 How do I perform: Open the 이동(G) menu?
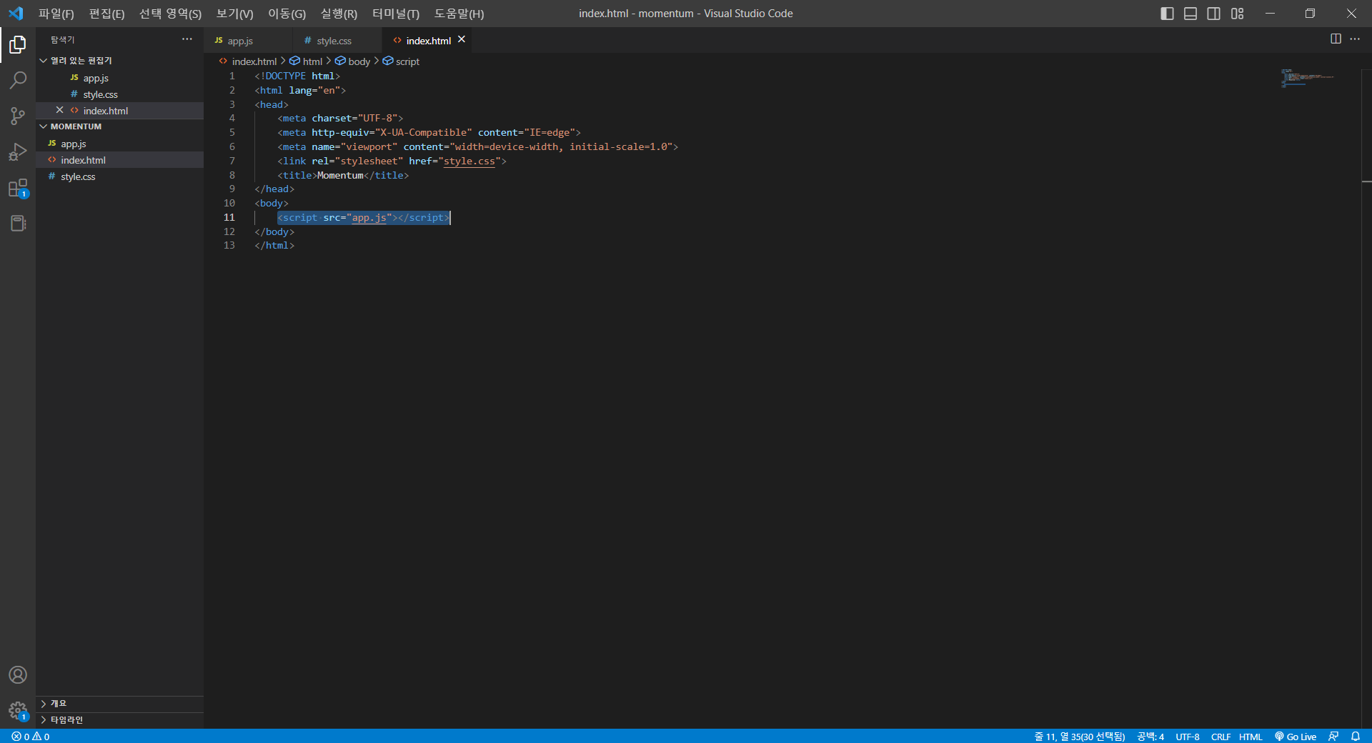tap(287, 14)
